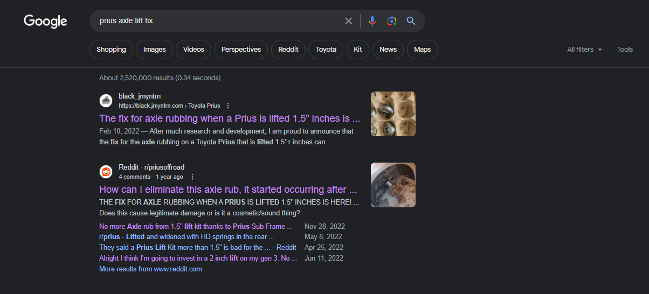649x294 pixels.
Task: Click '4 comments · 1 year ago' text
Action: click(x=151, y=177)
